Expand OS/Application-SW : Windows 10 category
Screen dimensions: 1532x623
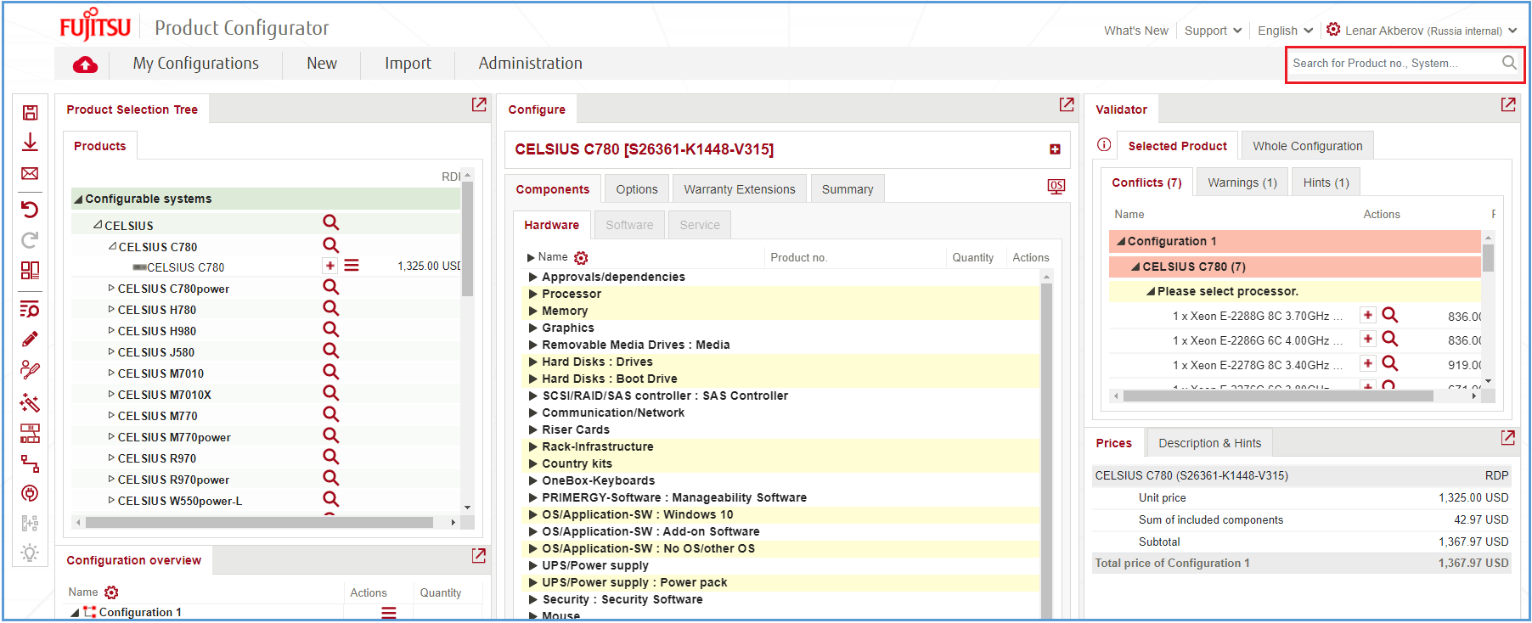[533, 514]
